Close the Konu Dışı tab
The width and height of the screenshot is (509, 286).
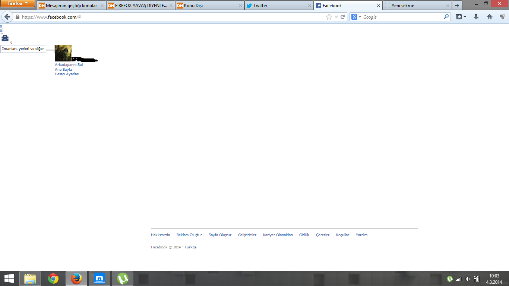point(240,6)
